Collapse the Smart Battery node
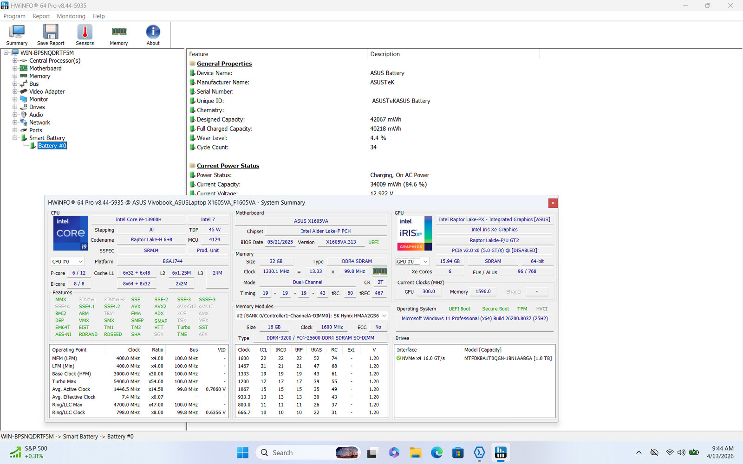This screenshot has height=464, width=743. (15, 138)
